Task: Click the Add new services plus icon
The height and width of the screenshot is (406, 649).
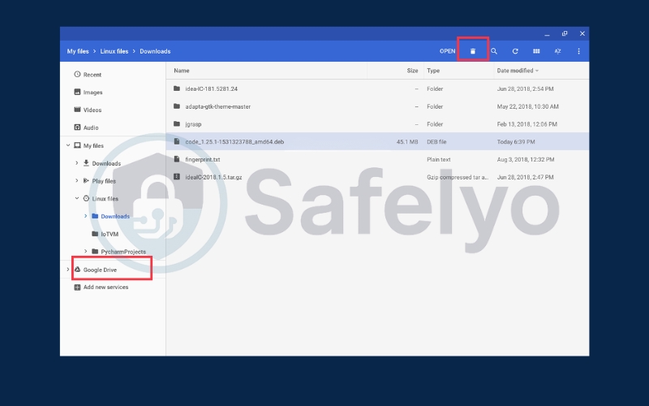Action: click(x=77, y=287)
